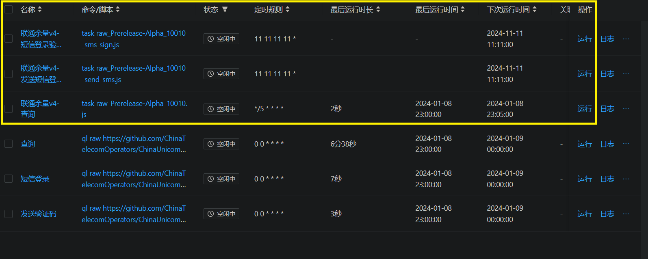
Task: Click the status filter funnel icon
Action: click(x=225, y=9)
